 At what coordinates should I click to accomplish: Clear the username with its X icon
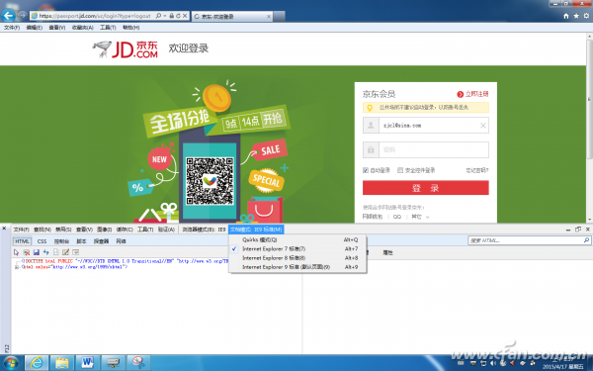[483, 126]
